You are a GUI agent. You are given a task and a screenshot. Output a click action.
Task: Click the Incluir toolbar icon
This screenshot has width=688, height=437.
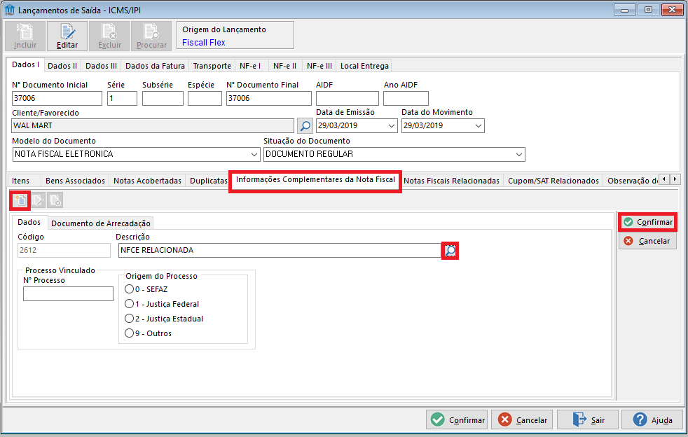click(25, 36)
